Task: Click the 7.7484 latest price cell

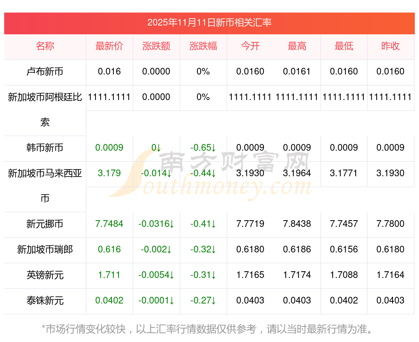Action: point(109,224)
